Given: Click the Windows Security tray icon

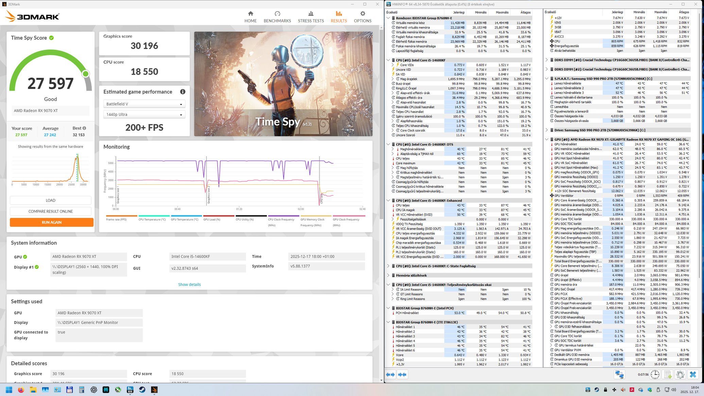Looking at the screenshot, I should [x=649, y=390].
